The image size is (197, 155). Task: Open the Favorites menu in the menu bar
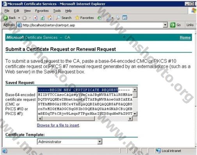tap(42, 11)
